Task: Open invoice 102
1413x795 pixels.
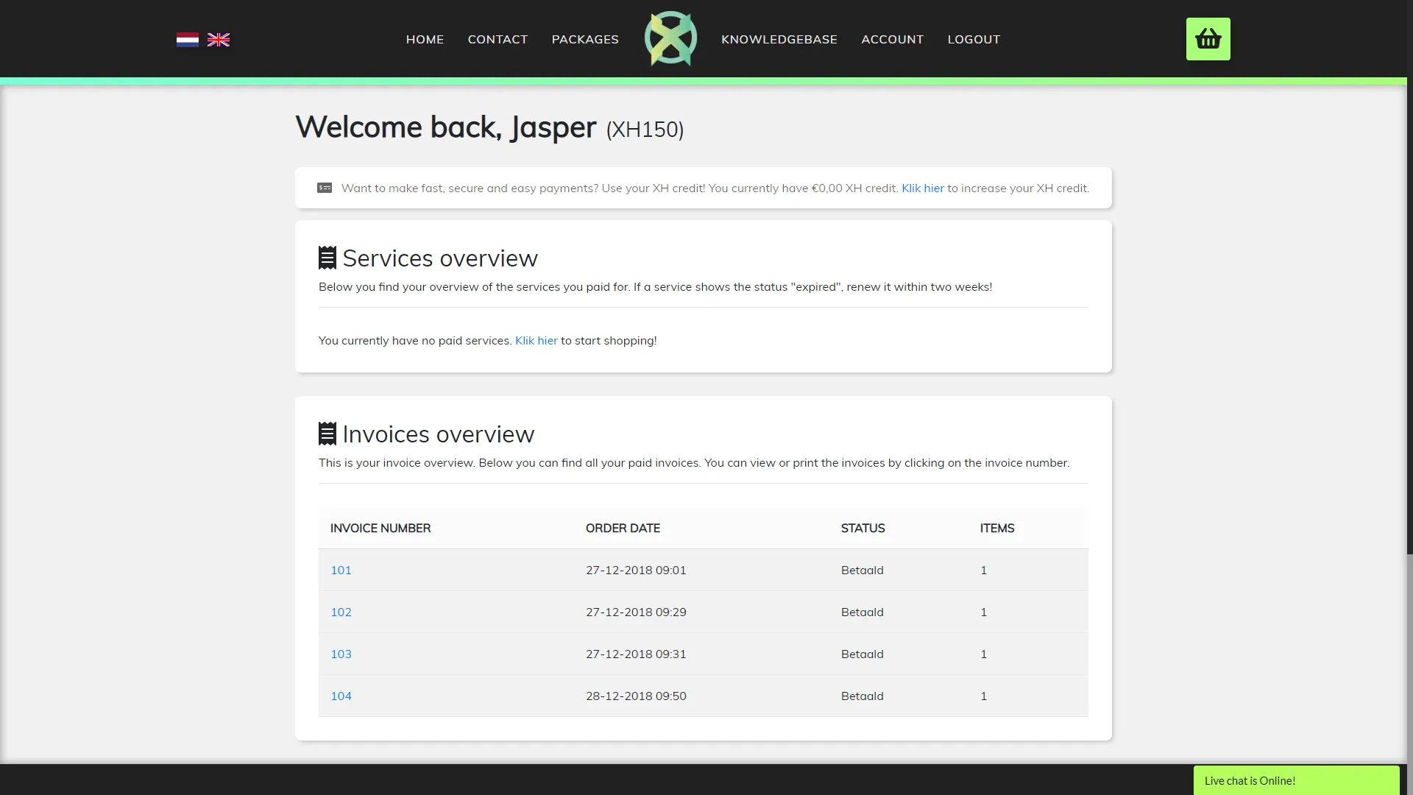Action: coord(341,612)
